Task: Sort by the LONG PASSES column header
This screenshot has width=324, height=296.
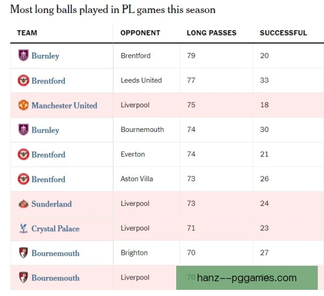Action: point(211,33)
